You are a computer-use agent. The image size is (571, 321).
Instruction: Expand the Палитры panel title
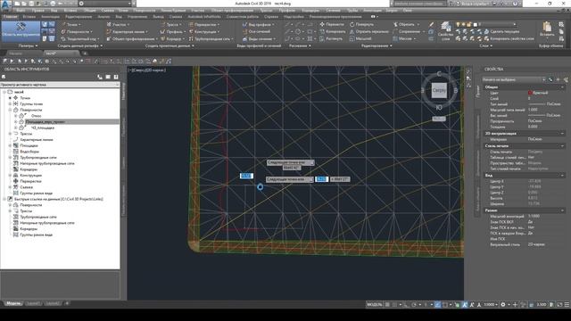[x=28, y=45]
